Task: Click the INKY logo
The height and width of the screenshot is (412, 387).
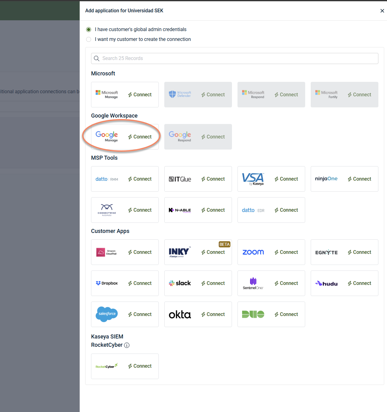Action: point(180,252)
